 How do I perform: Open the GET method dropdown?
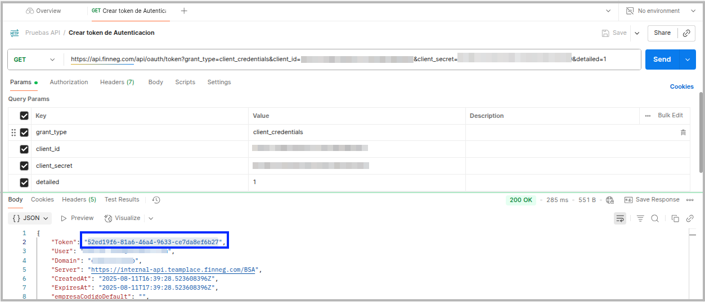tap(34, 60)
